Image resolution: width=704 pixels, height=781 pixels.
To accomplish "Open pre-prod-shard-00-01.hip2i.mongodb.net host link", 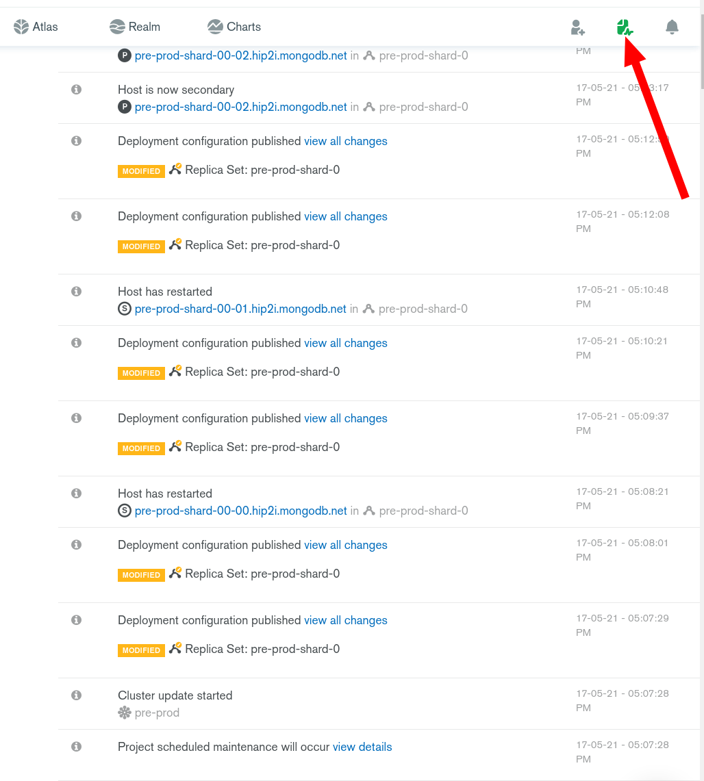I will coord(240,309).
